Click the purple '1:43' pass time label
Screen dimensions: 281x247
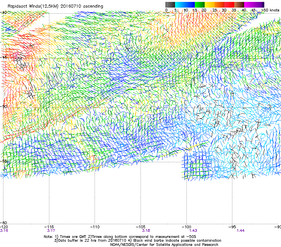[193, 231]
